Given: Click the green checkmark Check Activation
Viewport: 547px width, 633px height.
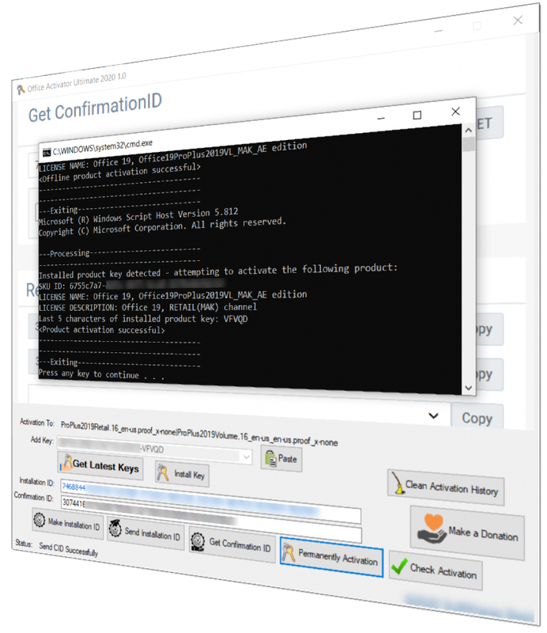Looking at the screenshot, I should point(399,566).
